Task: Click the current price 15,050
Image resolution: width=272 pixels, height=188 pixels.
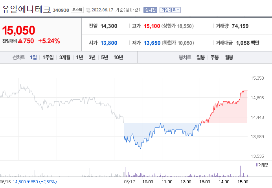Action: click(x=18, y=30)
